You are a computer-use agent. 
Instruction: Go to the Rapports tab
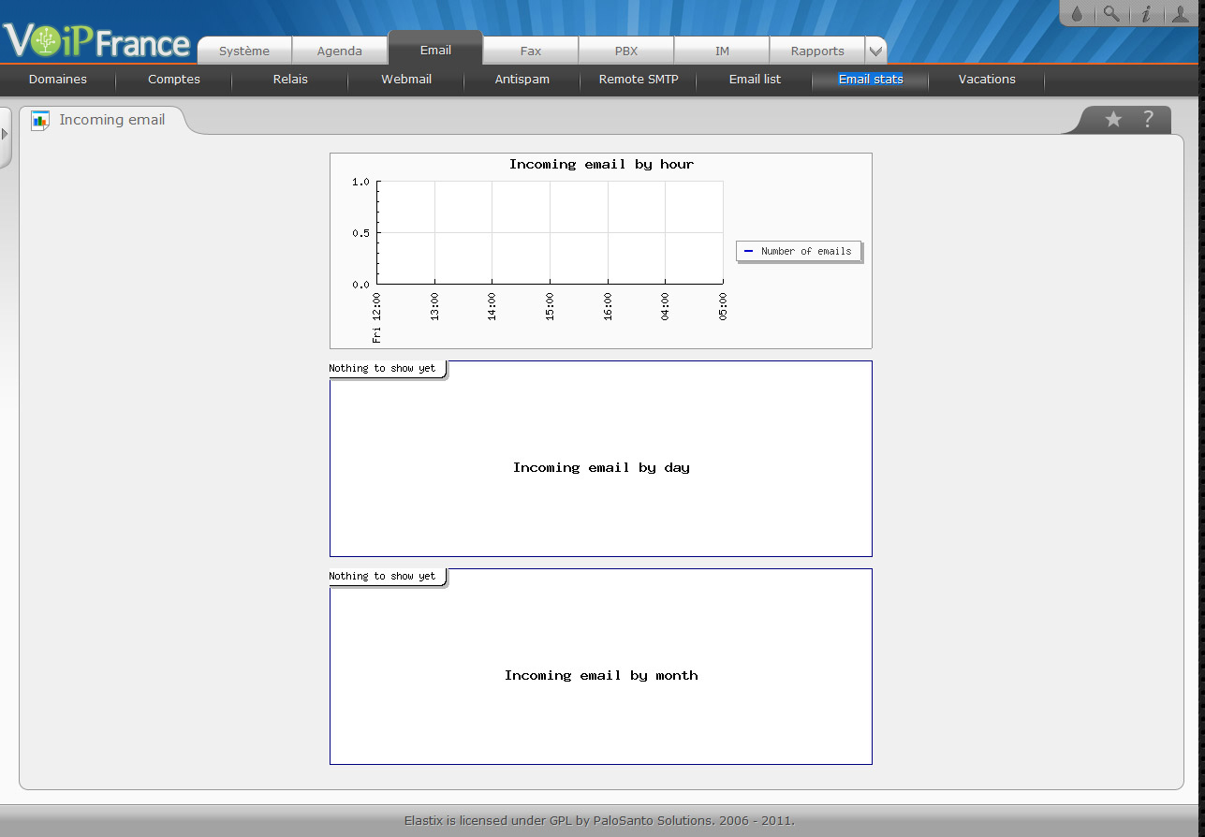tap(817, 51)
